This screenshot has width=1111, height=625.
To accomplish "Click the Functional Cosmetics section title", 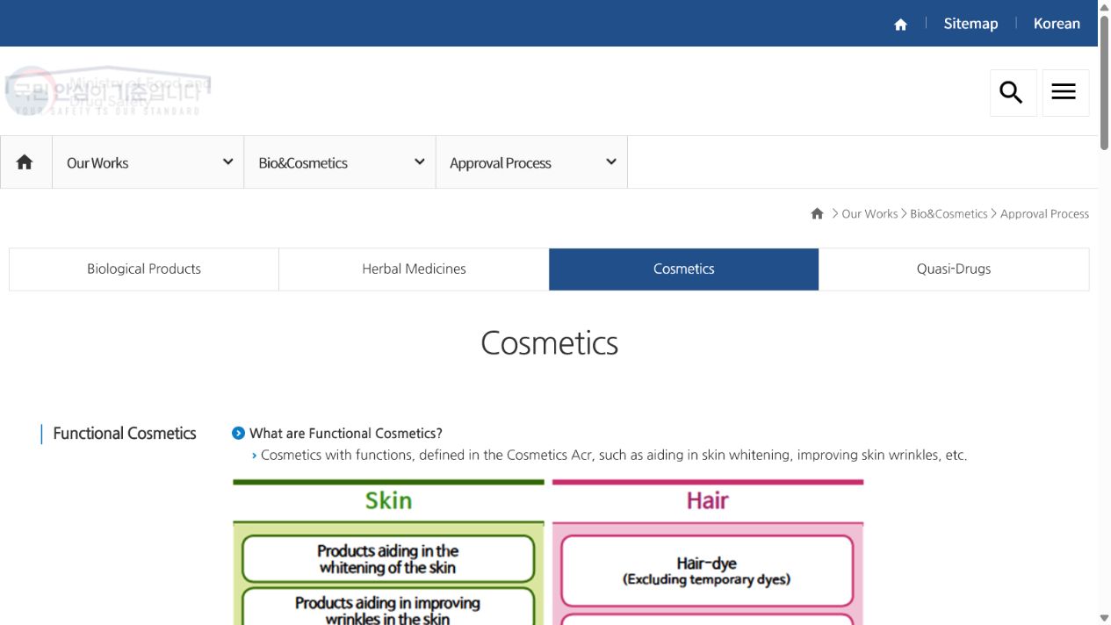I will pos(125,434).
